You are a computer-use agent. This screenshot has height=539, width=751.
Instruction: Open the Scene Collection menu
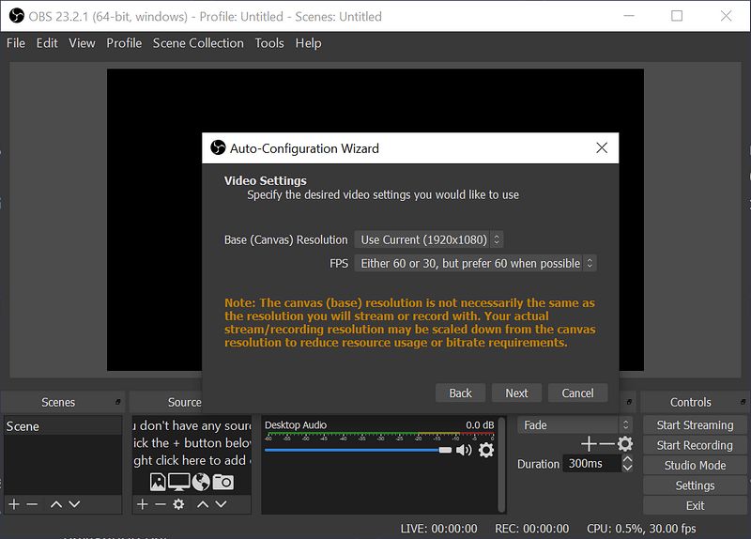click(198, 43)
